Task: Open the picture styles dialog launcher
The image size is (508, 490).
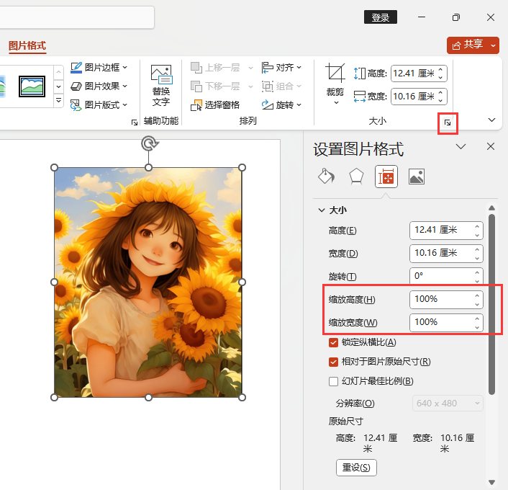Action: pyautogui.click(x=134, y=122)
